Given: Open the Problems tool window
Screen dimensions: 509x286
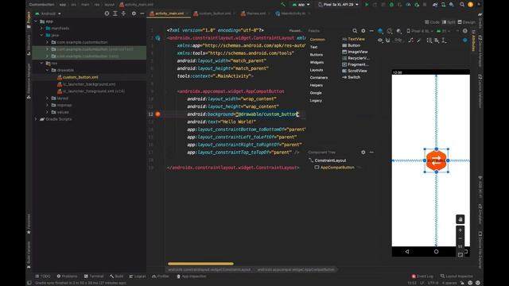Looking at the screenshot, I should [x=67, y=276].
